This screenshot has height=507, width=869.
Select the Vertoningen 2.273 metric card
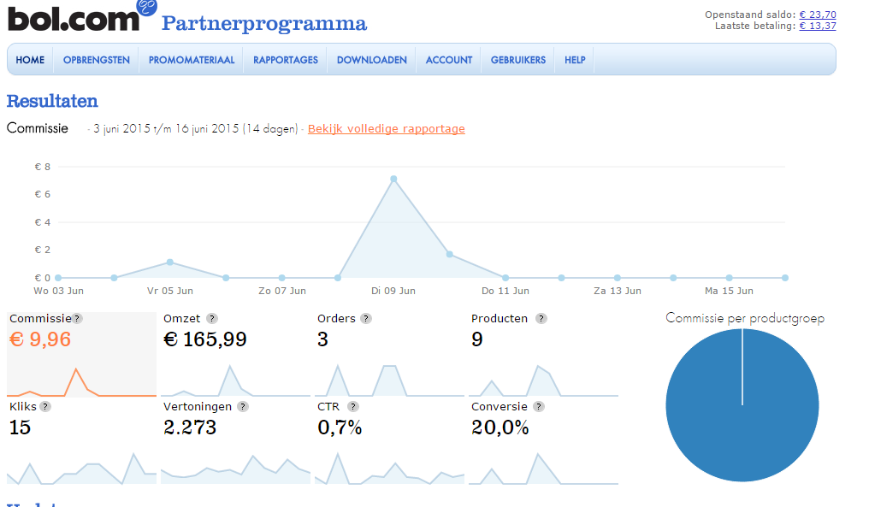235,442
